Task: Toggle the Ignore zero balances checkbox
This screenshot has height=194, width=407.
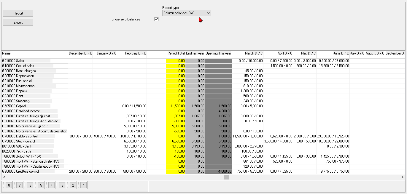Action: tap(157, 19)
